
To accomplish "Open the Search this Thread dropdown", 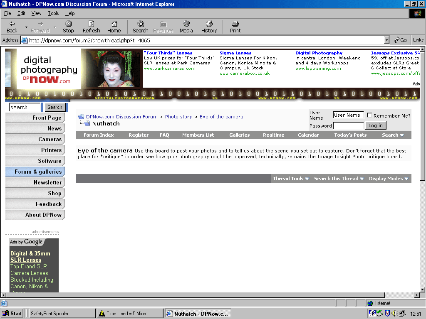I will tap(339, 179).
